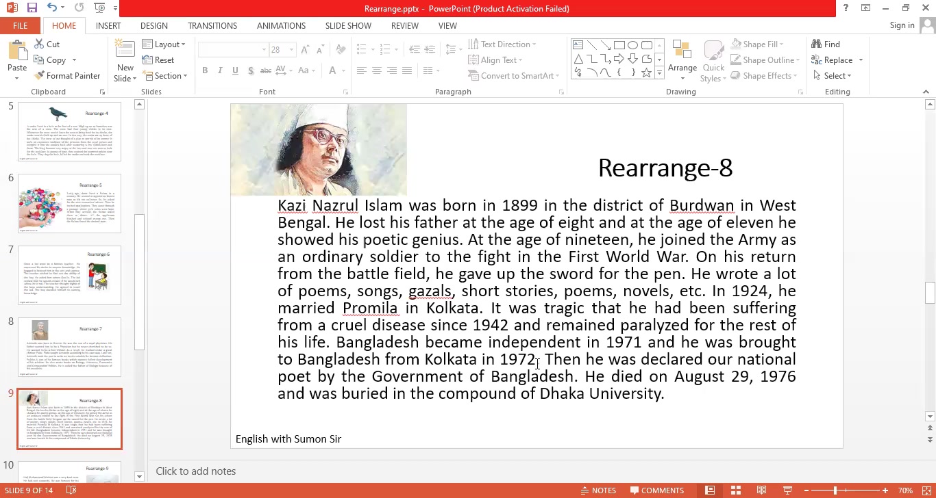
Task: Toggle Bold formatting
Action: tap(205, 70)
